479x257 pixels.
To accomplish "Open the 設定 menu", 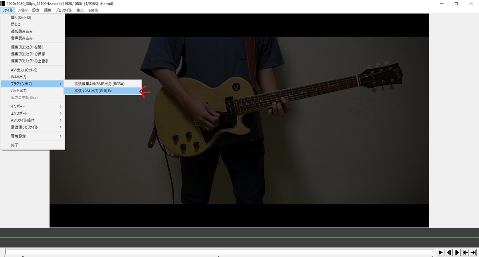I will (x=36, y=10).
